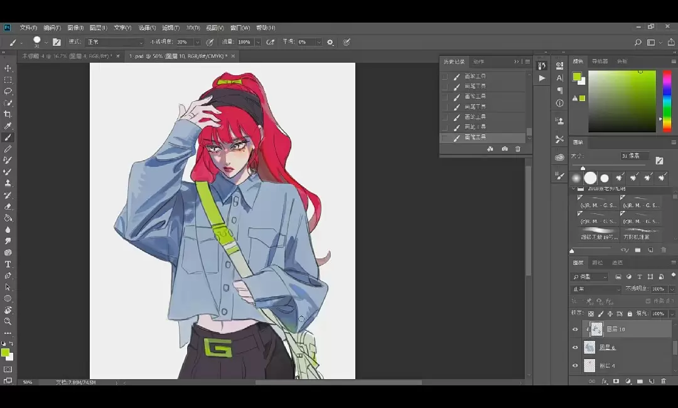
Task: Delete current state in History panel
Action: (x=518, y=149)
